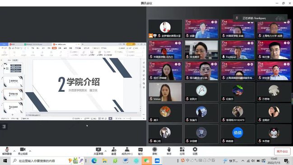
Task: Click the red Leave Meeting button
Action: pyautogui.click(x=282, y=151)
